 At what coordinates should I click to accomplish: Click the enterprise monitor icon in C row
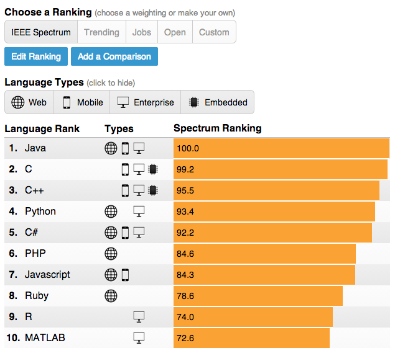point(139,169)
